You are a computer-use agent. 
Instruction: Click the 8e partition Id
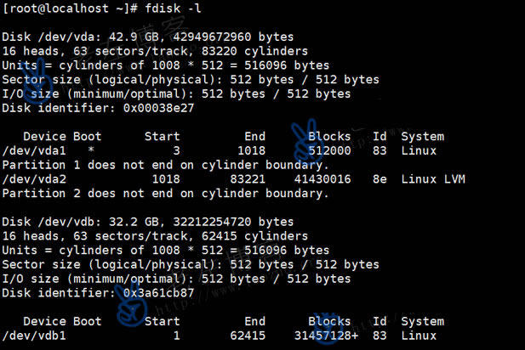379,179
